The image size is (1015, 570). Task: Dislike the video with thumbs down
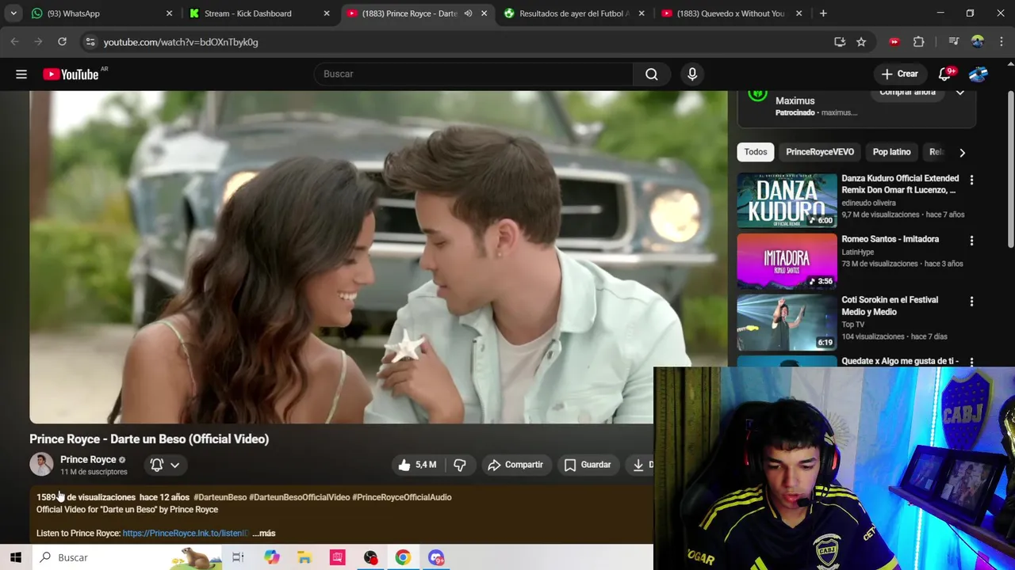[x=460, y=465]
